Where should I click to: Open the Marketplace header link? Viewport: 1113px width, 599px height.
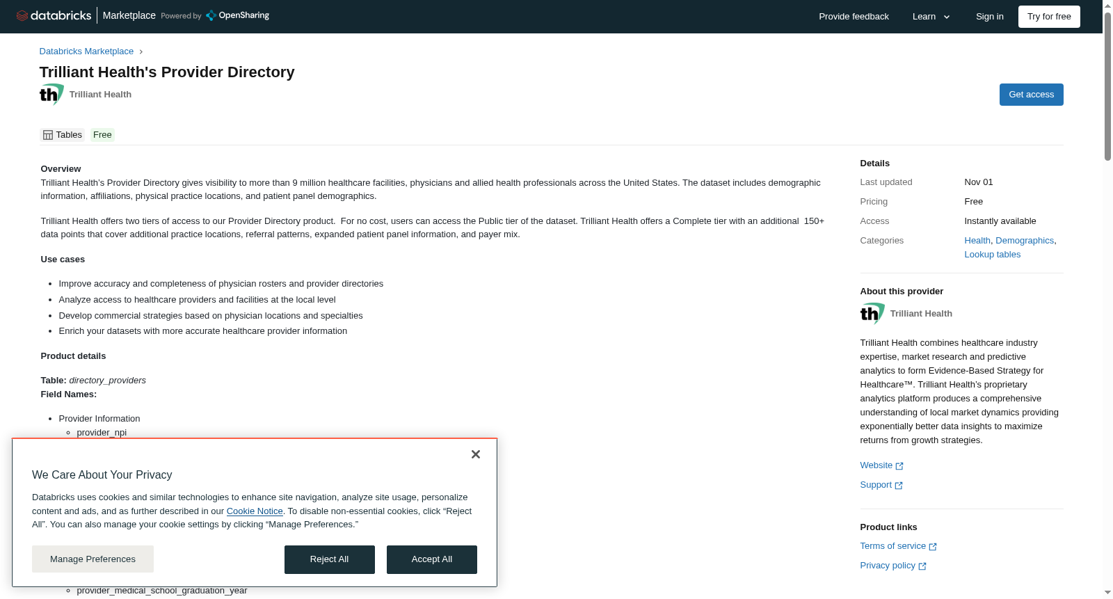pos(129,15)
